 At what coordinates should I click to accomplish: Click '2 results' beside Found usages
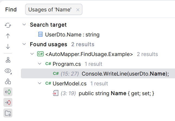click(83, 44)
